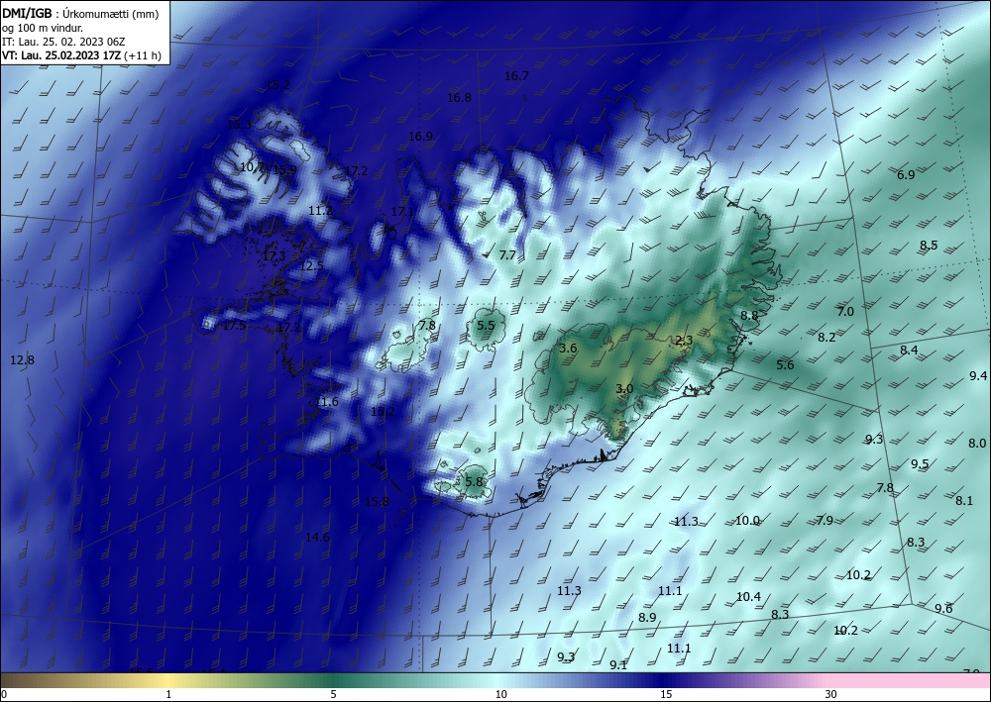Click the color scale tick label 1
The width and height of the screenshot is (991, 702).
pyautogui.click(x=168, y=694)
